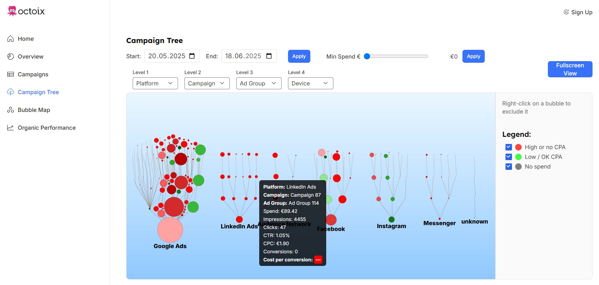Click the Min Spend slider track
This screenshot has width=599, height=285.
point(396,56)
